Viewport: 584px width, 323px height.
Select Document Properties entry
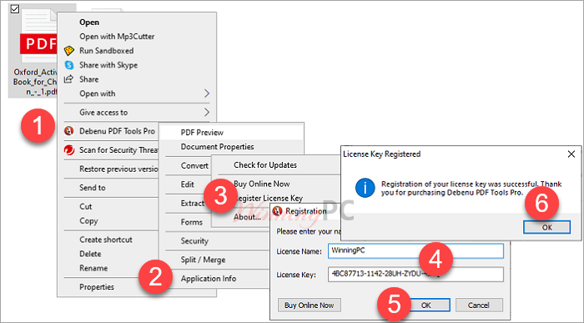[x=218, y=147]
